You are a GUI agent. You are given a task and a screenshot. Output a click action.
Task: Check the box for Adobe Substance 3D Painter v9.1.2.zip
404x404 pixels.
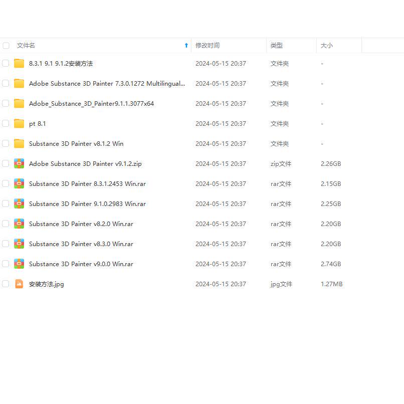coord(6,163)
